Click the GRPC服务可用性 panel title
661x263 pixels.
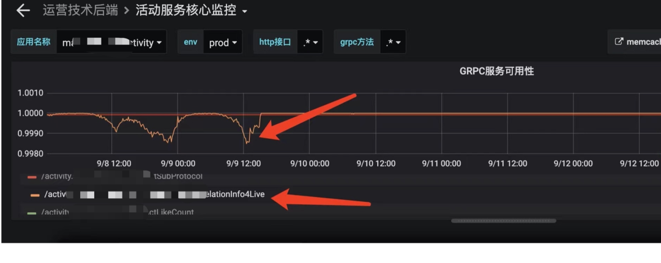pyautogui.click(x=496, y=71)
